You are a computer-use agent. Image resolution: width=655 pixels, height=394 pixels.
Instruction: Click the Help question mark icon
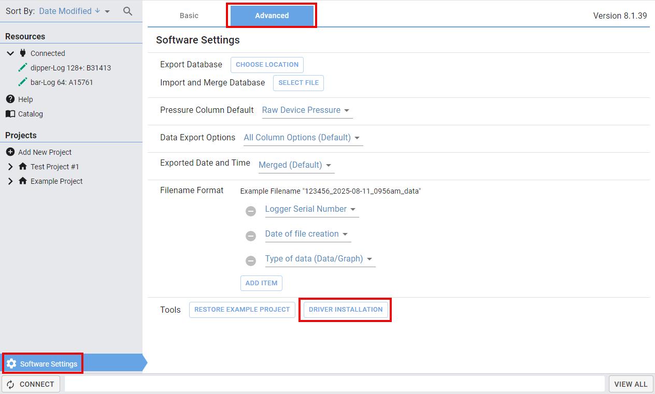(10, 99)
